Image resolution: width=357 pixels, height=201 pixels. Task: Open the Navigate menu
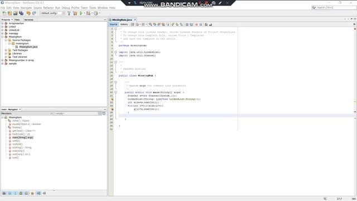[26, 8]
